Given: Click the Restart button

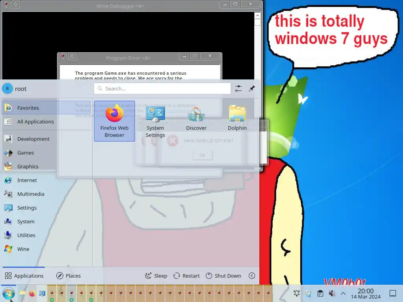Looking at the screenshot, I should [187, 276].
